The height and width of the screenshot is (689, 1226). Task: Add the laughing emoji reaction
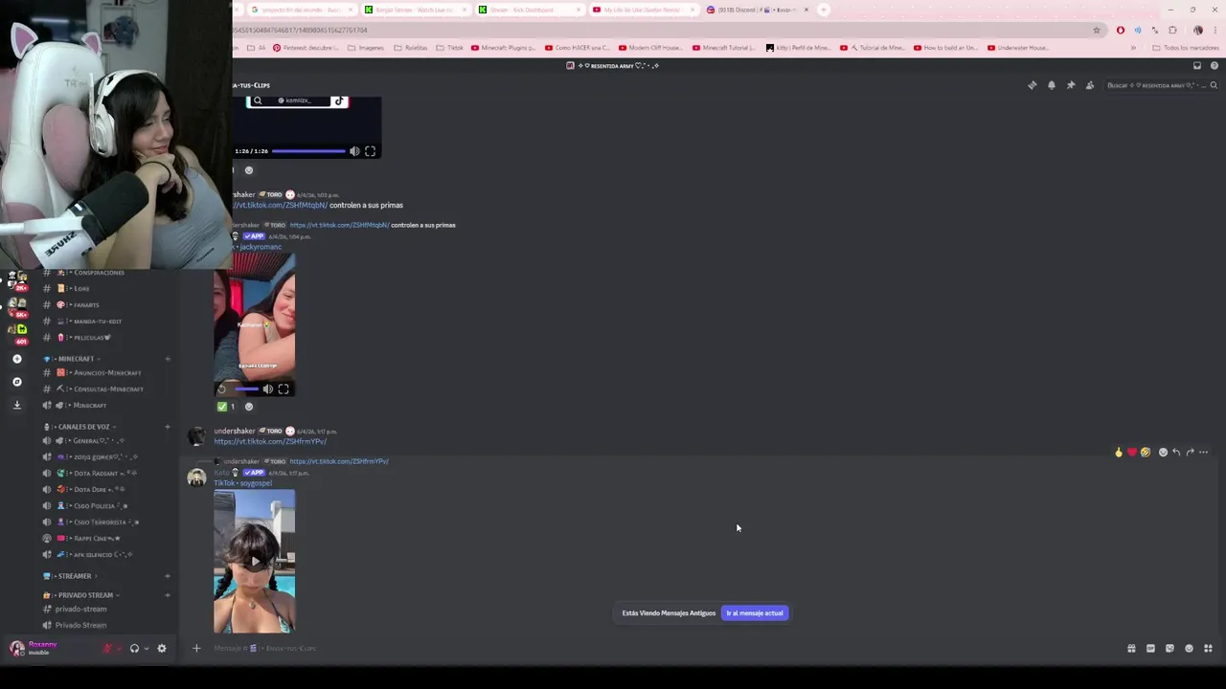[x=1146, y=453]
